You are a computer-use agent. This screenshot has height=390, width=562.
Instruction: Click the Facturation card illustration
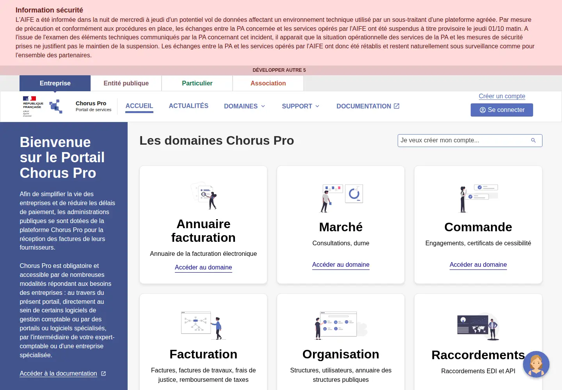click(x=203, y=326)
